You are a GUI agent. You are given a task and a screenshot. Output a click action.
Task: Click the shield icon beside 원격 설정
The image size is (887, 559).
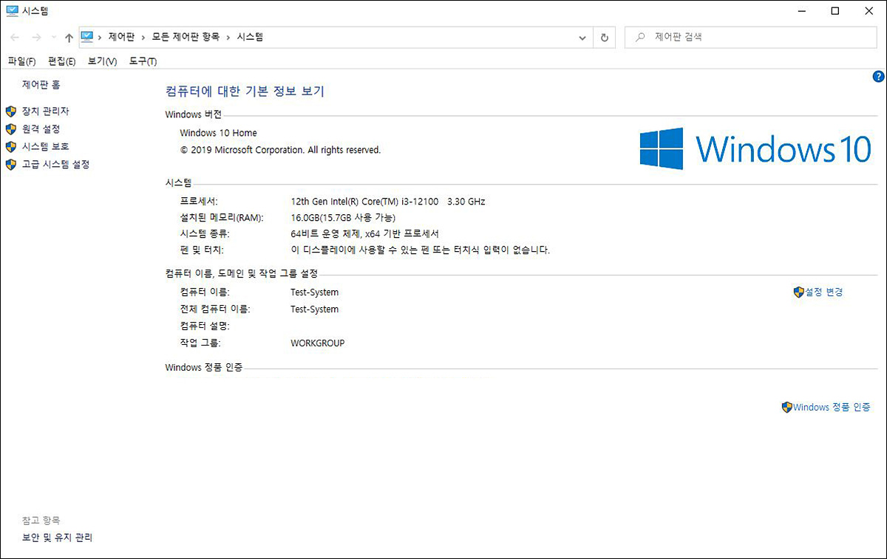click(10, 129)
